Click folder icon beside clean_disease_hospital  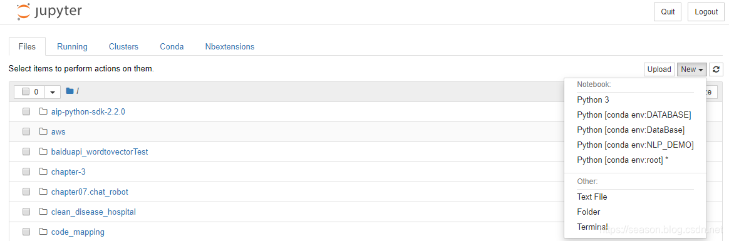[x=44, y=212]
